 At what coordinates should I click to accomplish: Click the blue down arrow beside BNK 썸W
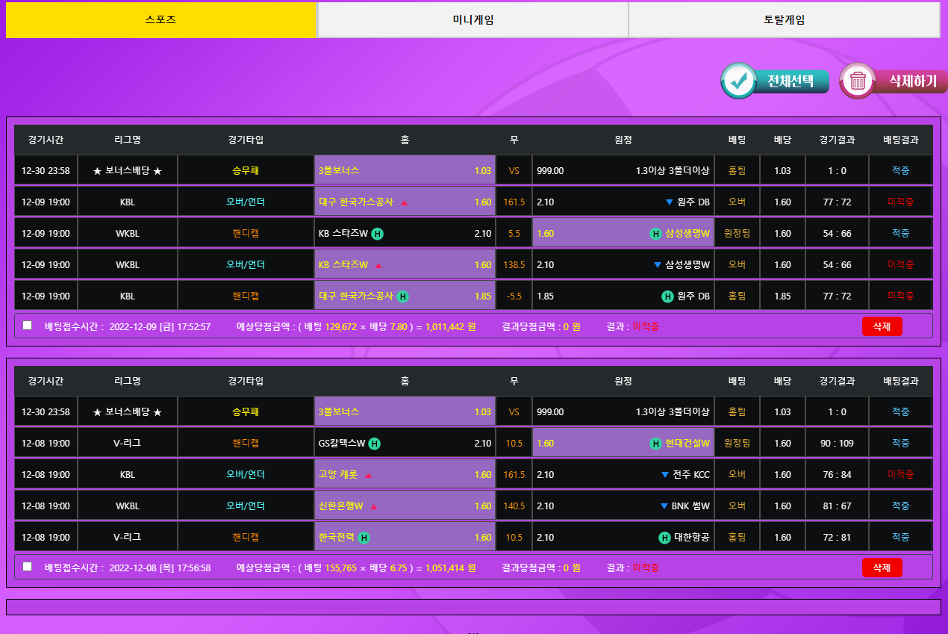coord(663,506)
